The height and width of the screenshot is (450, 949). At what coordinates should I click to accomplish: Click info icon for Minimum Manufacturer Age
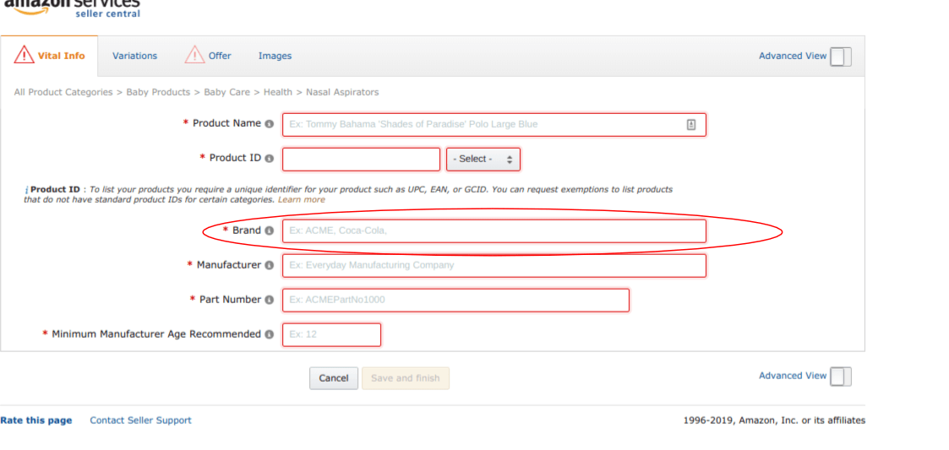tap(270, 334)
